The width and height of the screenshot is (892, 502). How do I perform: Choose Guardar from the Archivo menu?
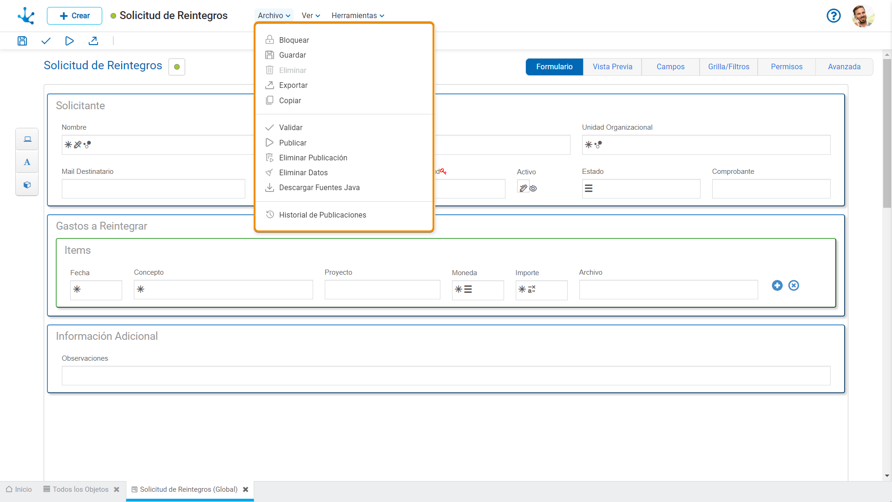[x=344, y=55]
